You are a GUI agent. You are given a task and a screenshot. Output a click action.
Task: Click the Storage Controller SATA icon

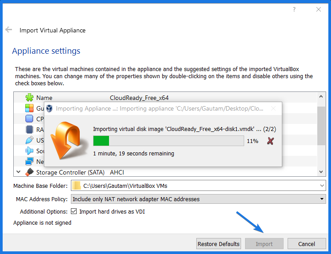tap(29, 172)
